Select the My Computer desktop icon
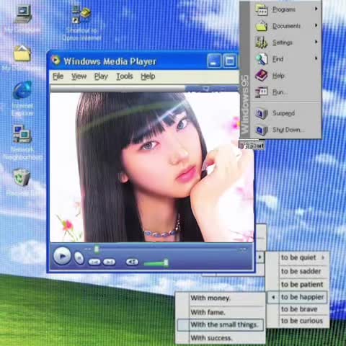Image resolution: width=346 pixels, height=346 pixels. [x=23, y=14]
